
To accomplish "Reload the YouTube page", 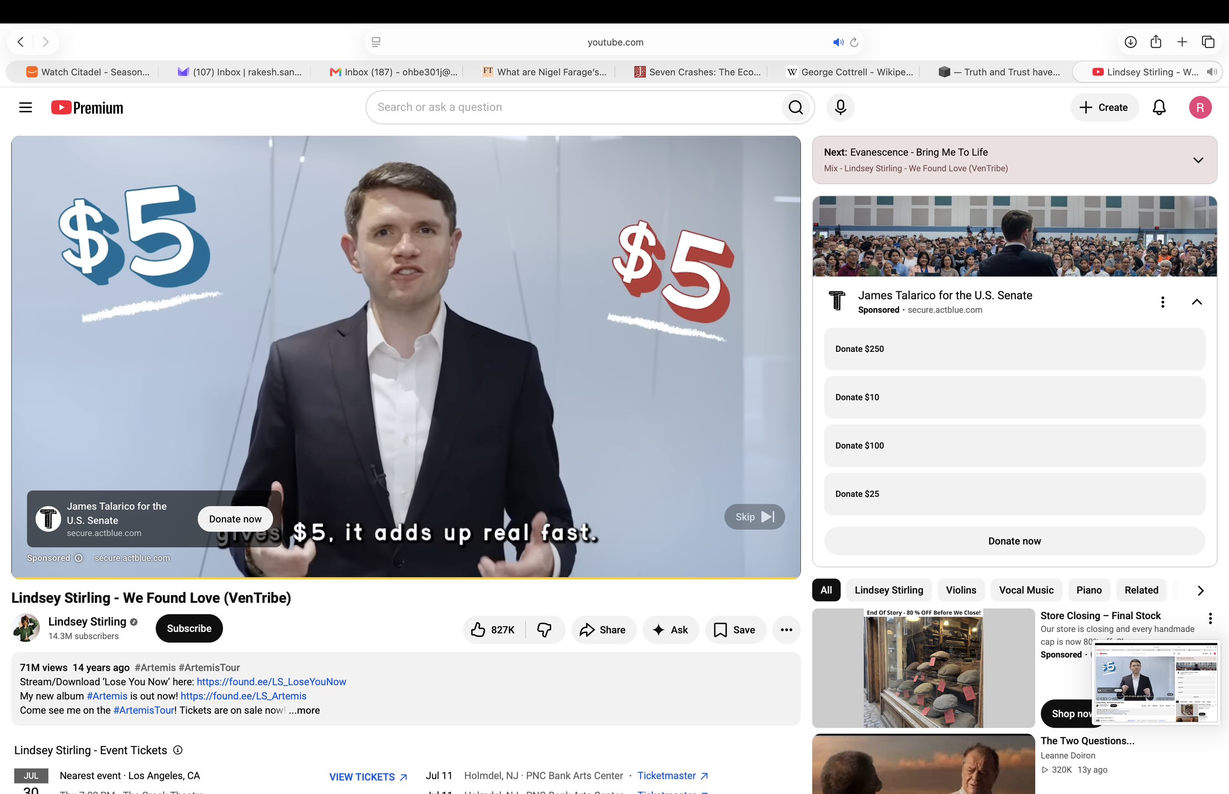I will point(854,42).
